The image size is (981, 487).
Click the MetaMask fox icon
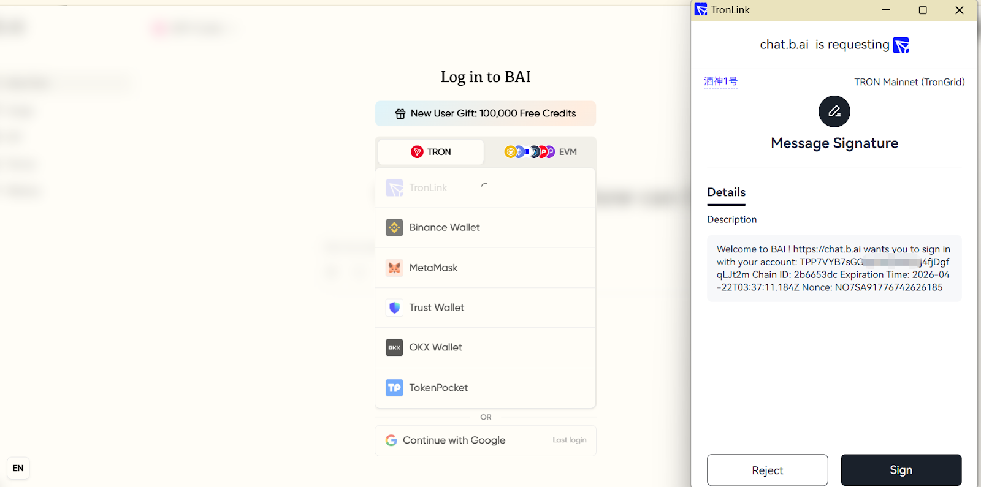394,268
